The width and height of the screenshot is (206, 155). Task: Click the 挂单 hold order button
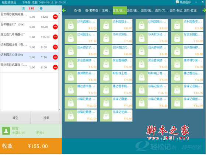point(46,118)
